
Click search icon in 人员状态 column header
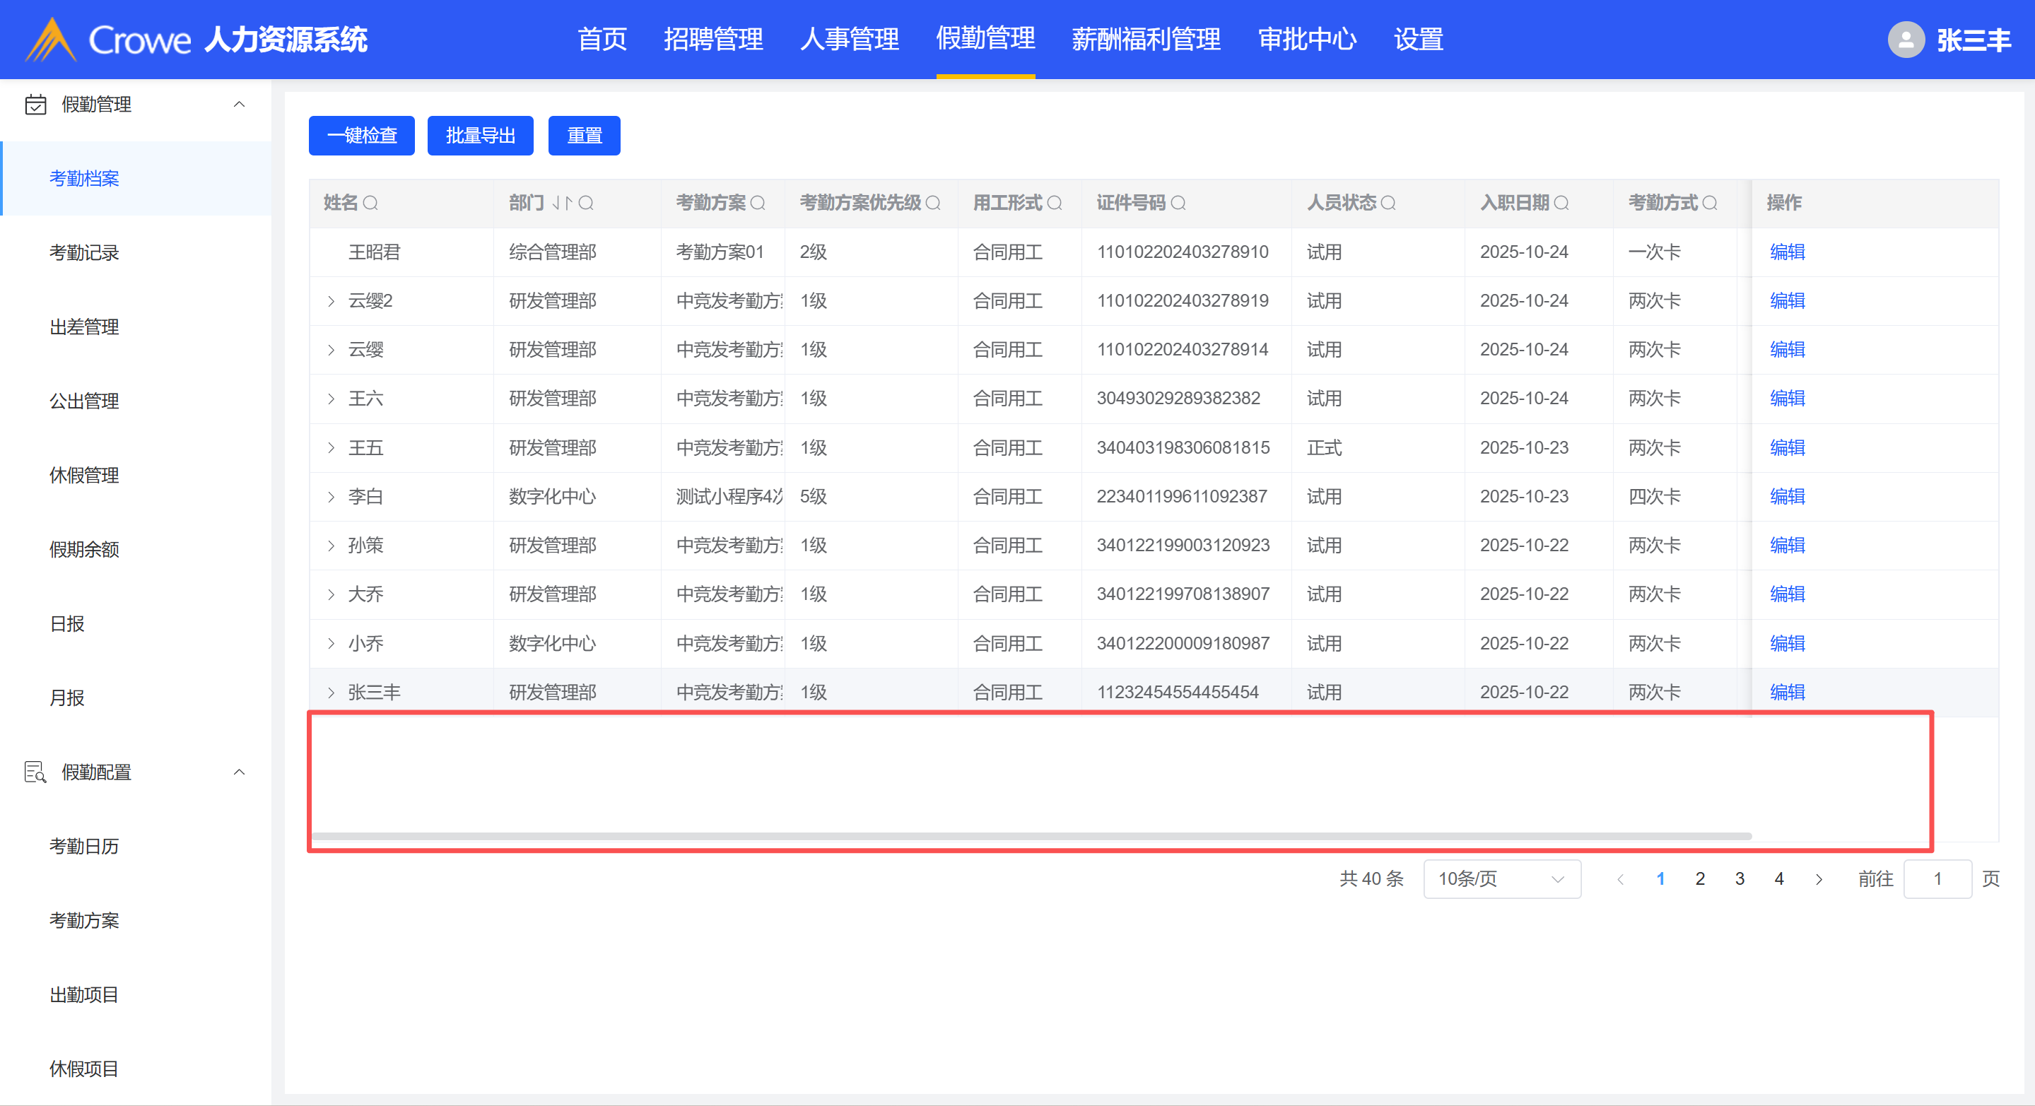pos(1388,203)
